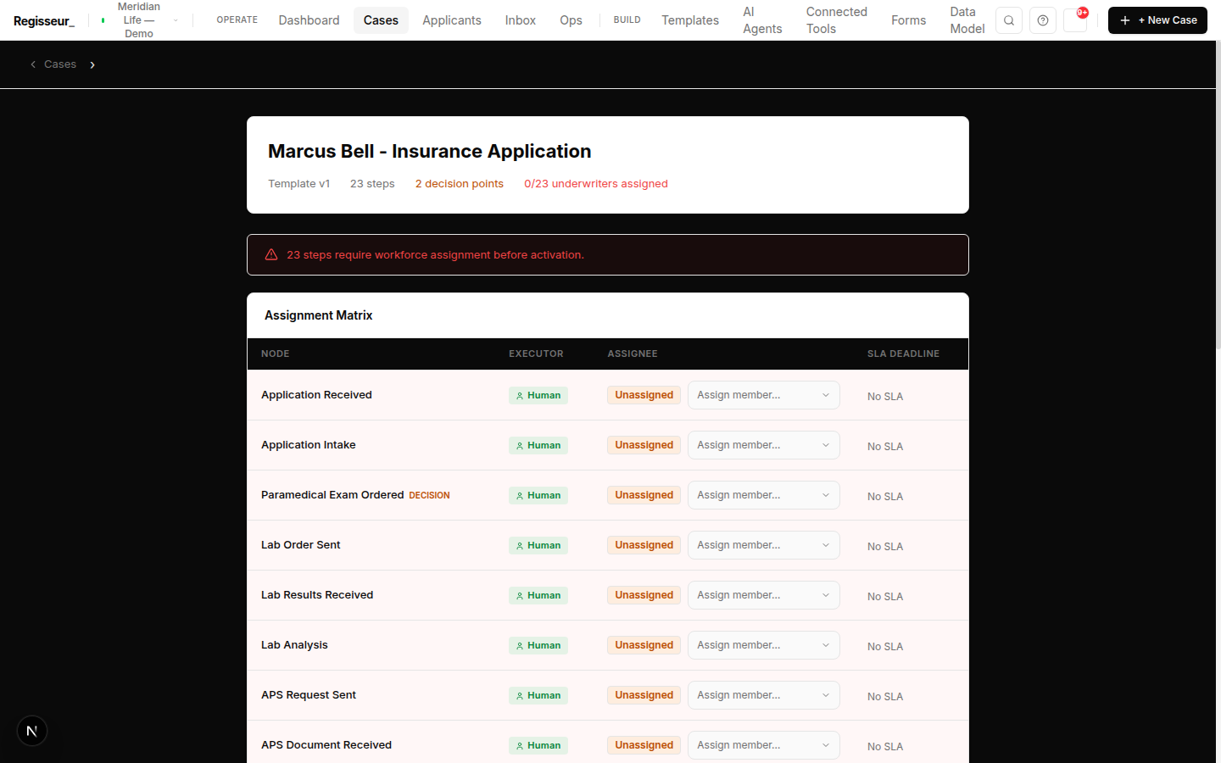1221x763 pixels.
Task: Click the Regisseur_ logo
Action: click(44, 20)
